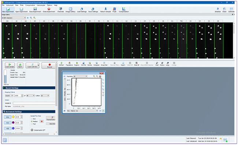
Task: Click the Load sample button
Action: (10, 65)
